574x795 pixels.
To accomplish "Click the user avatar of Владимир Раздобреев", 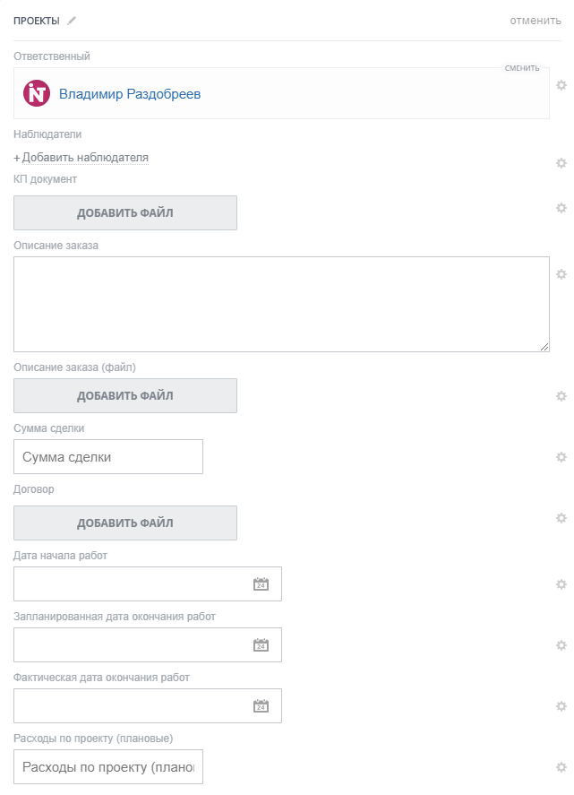I will point(37,93).
